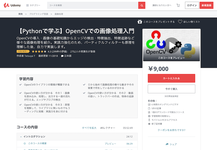Click the 新規登録 button
The height and width of the screenshot is (150, 217).
206,5
